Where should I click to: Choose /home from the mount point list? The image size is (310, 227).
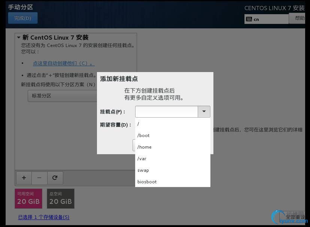(x=173, y=147)
